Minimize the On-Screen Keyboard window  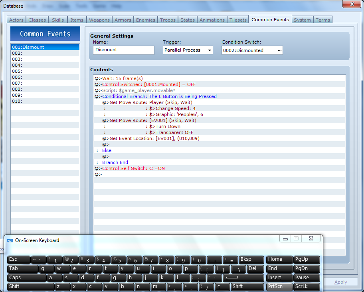pos(285,238)
